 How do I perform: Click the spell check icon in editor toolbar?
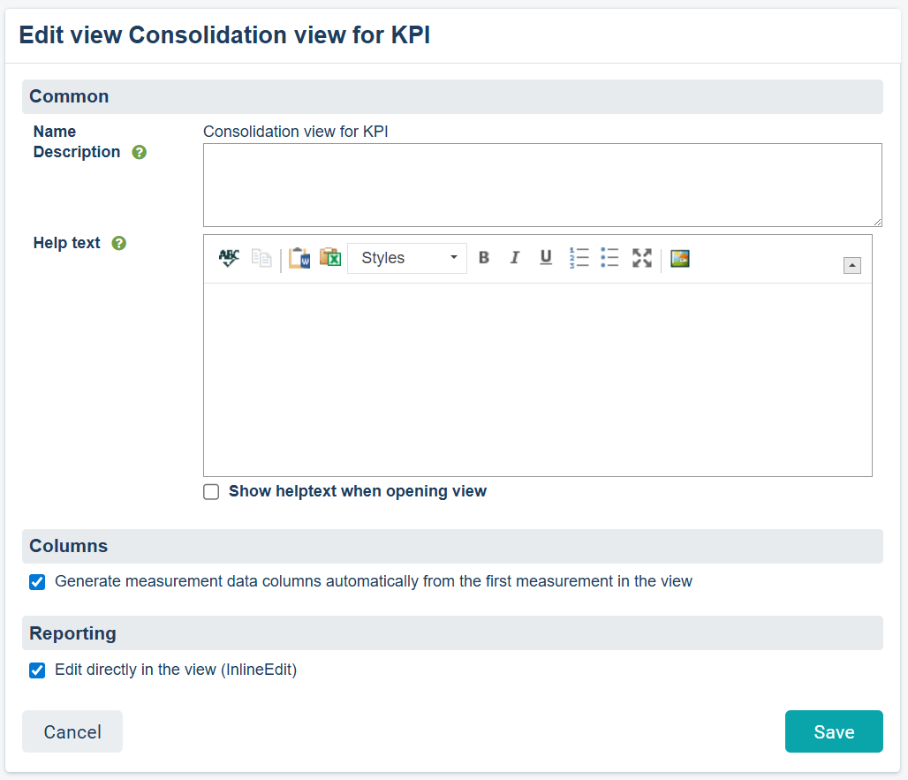click(x=229, y=258)
